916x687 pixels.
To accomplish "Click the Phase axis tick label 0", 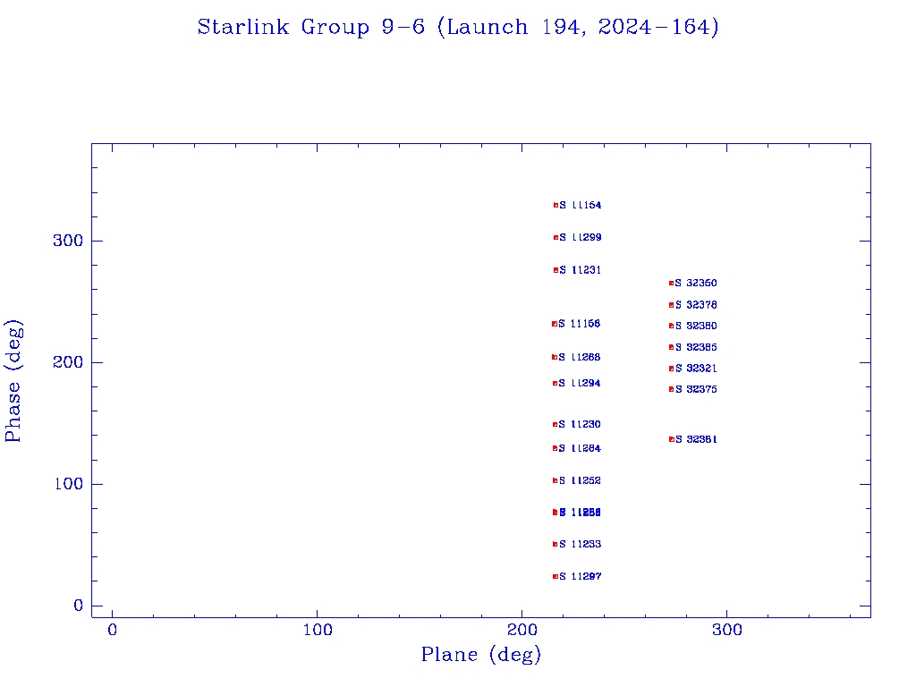I will [79, 606].
